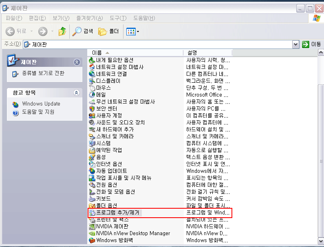Screen dimensions: 324x247
Task: Click the 전원 옵션 icon
Action: 92,185
